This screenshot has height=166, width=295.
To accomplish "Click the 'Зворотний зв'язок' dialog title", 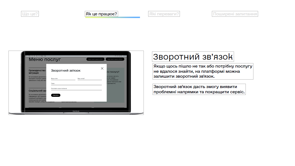I will pyautogui.click(x=66, y=71).
